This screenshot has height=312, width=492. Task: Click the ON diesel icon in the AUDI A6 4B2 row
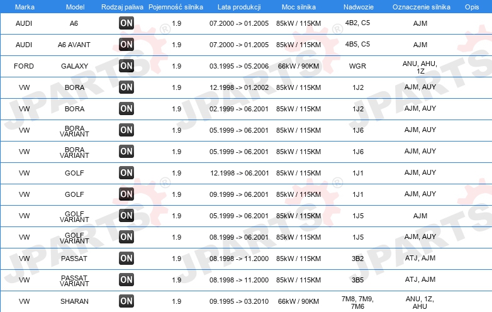pyautogui.click(x=126, y=23)
